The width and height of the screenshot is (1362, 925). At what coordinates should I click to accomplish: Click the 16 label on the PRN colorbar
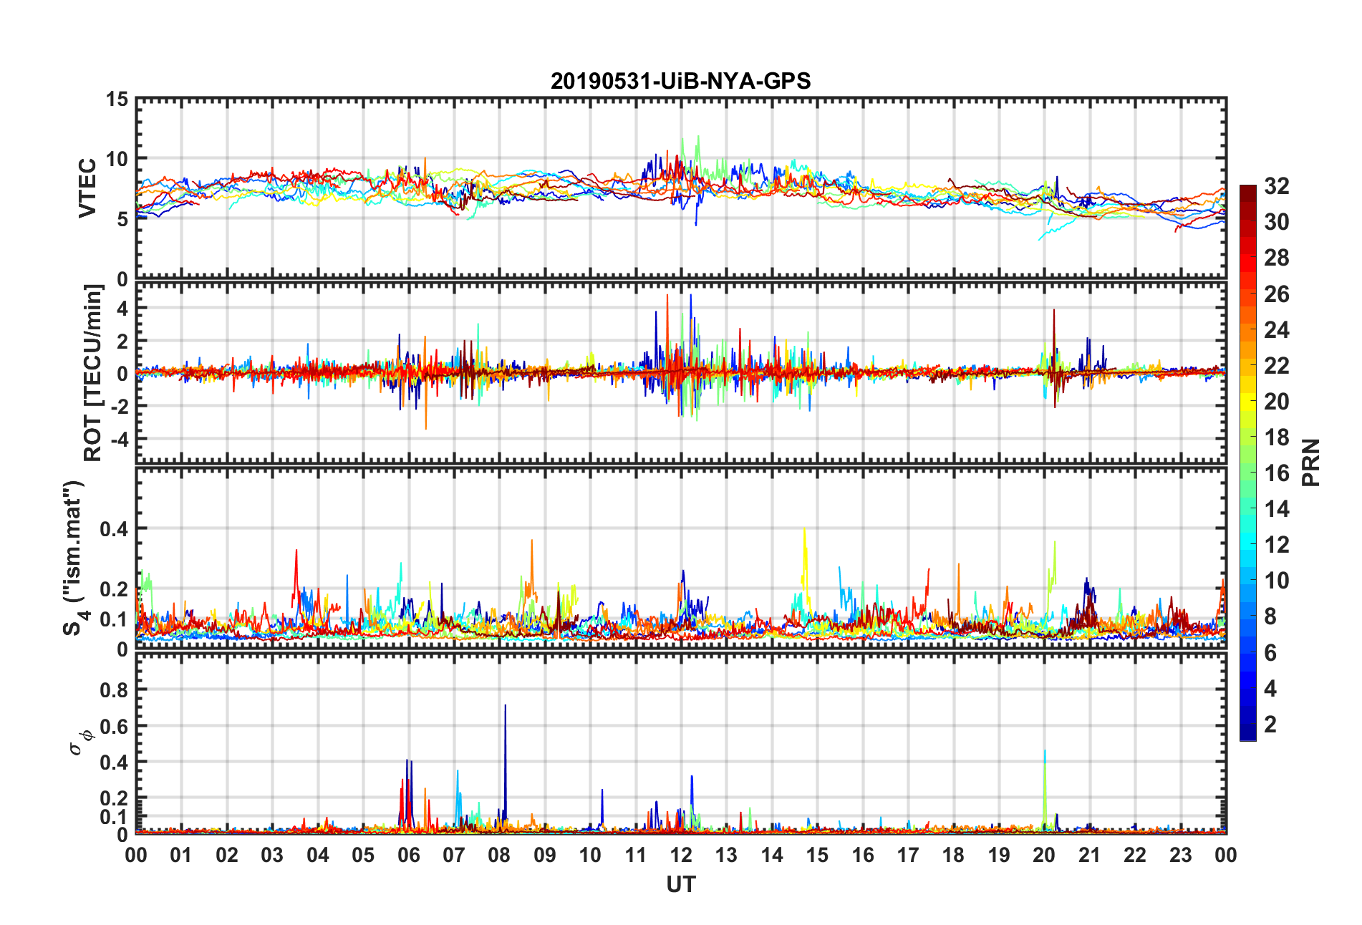(1277, 473)
